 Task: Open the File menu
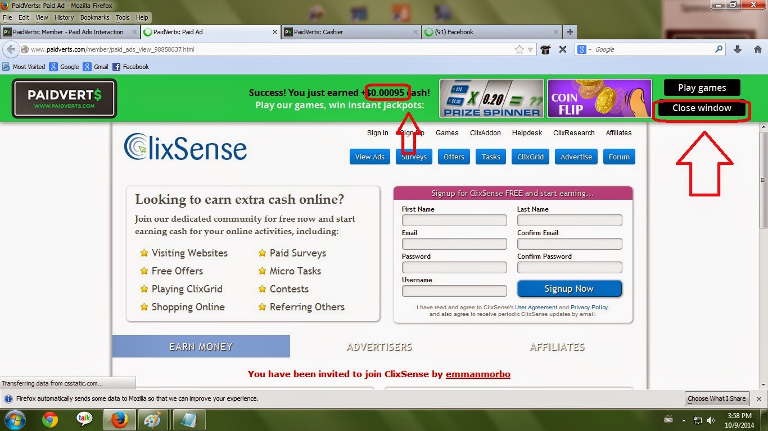pos(7,17)
